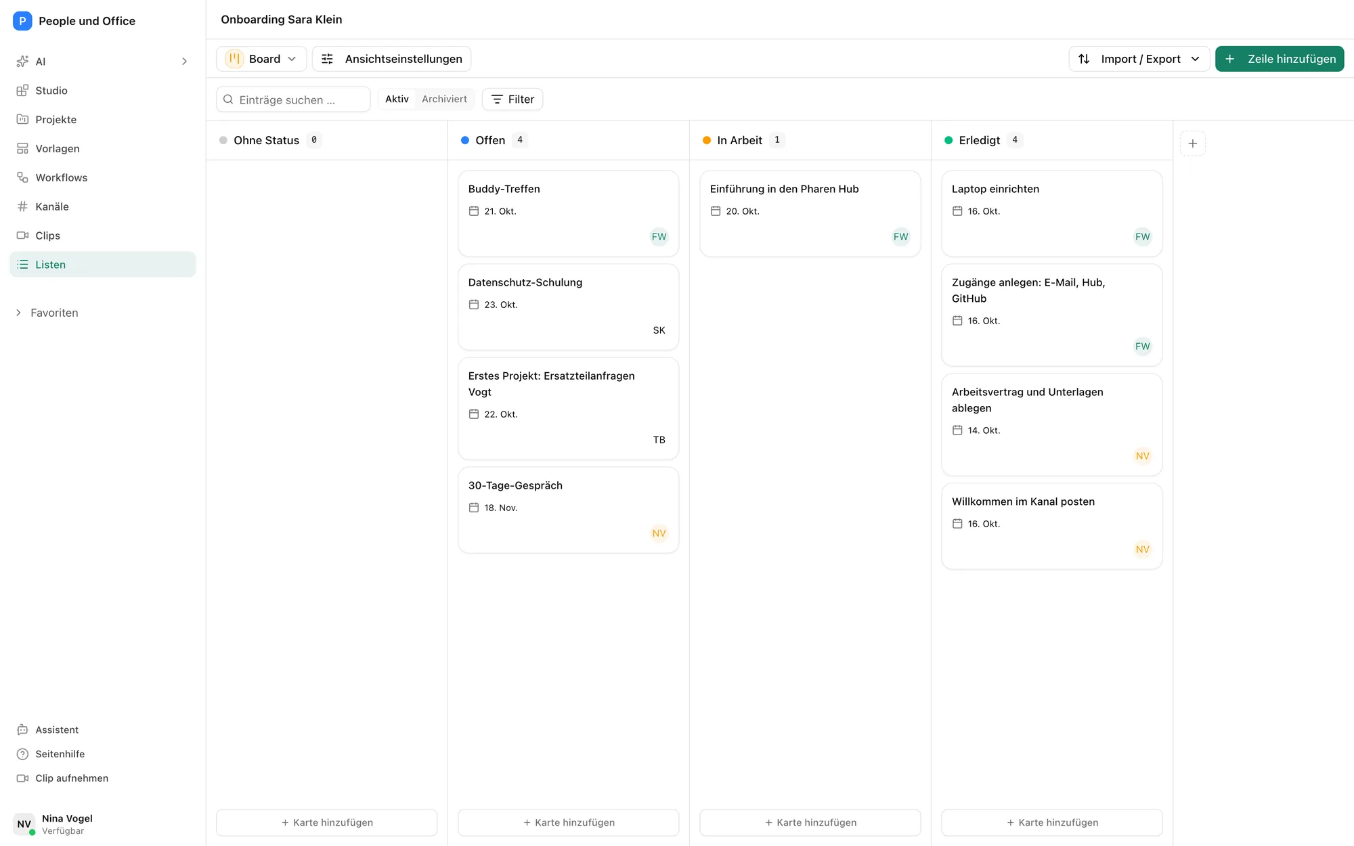Open the Assistent bot icon

[22, 730]
